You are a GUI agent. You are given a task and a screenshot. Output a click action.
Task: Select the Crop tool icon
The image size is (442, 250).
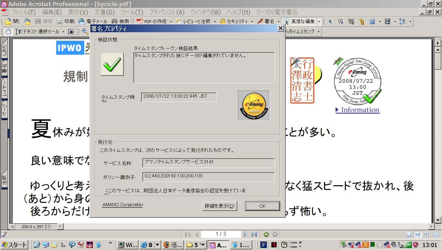351,21
